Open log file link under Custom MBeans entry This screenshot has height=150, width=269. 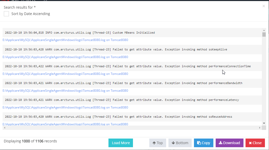[x=65, y=40]
